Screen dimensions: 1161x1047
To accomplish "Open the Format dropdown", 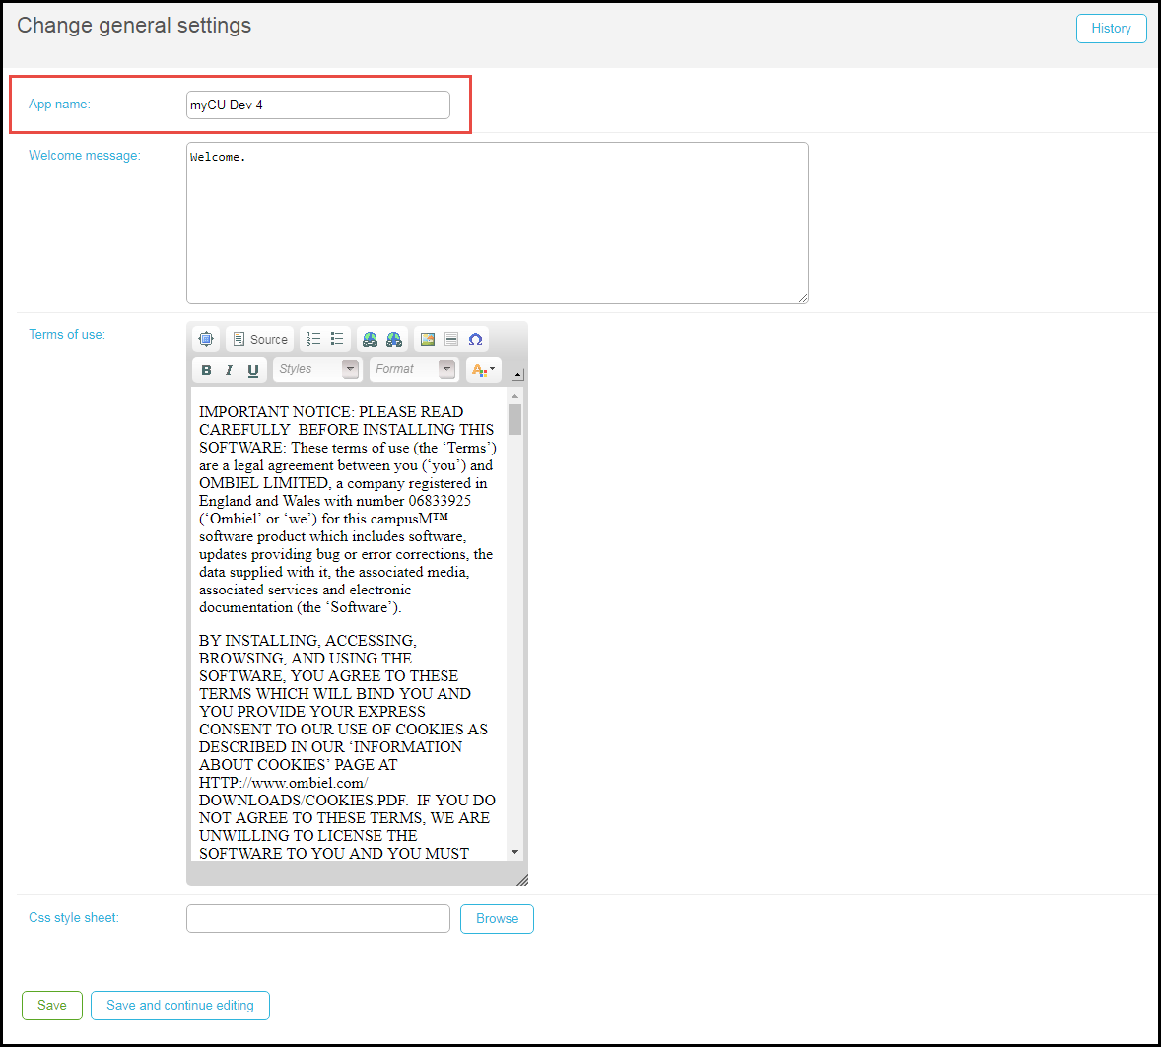I will point(413,369).
